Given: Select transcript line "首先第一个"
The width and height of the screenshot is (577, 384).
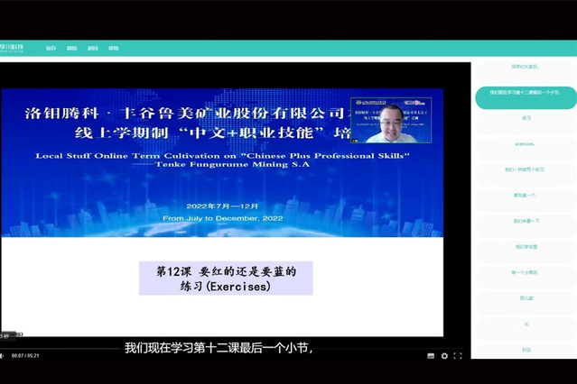Looking at the screenshot, I should [x=526, y=195].
